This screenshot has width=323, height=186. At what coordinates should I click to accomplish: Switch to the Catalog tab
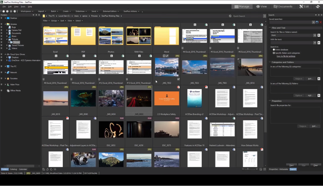pos(14,169)
